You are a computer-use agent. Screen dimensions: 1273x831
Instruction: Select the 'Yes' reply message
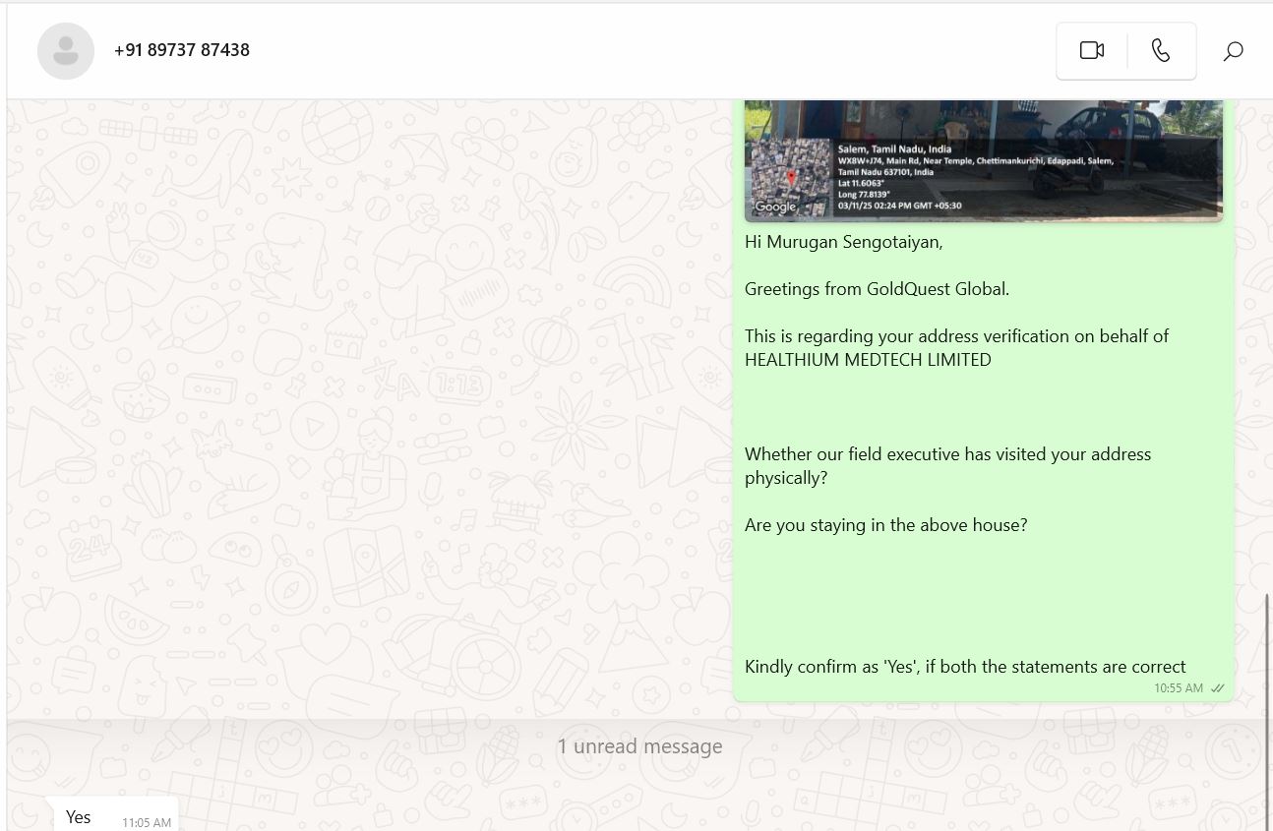79,817
